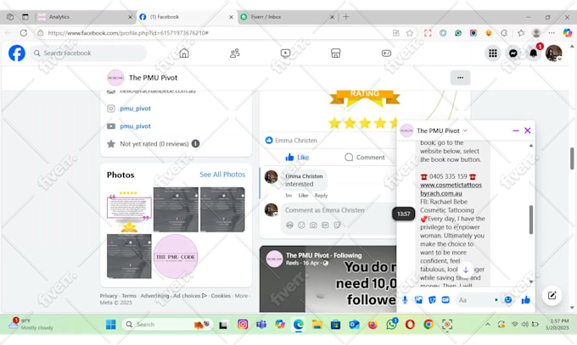The width and height of the screenshot is (577, 345).
Task: Open See All Photos link
Action: [x=222, y=175]
